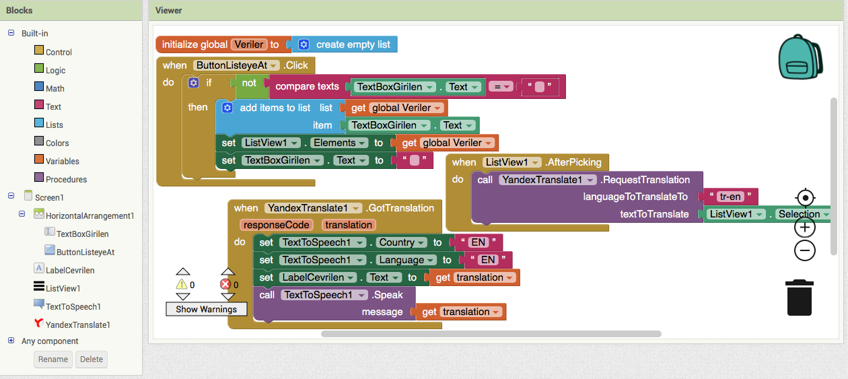Select the Math blocks category
Screen dimensions: 848x379
point(55,88)
